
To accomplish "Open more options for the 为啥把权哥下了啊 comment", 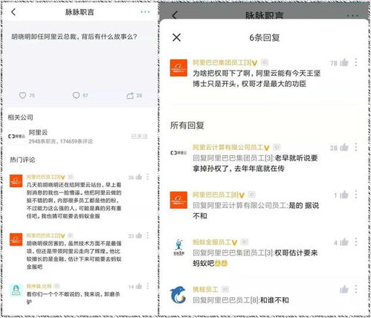I will tap(356, 62).
